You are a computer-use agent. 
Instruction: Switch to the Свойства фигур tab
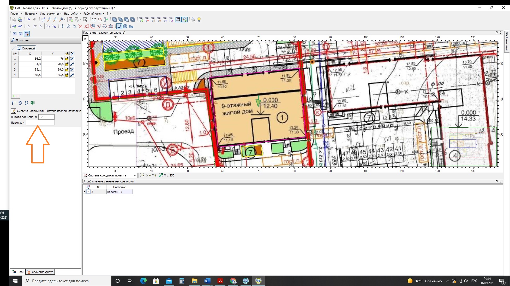(41, 272)
